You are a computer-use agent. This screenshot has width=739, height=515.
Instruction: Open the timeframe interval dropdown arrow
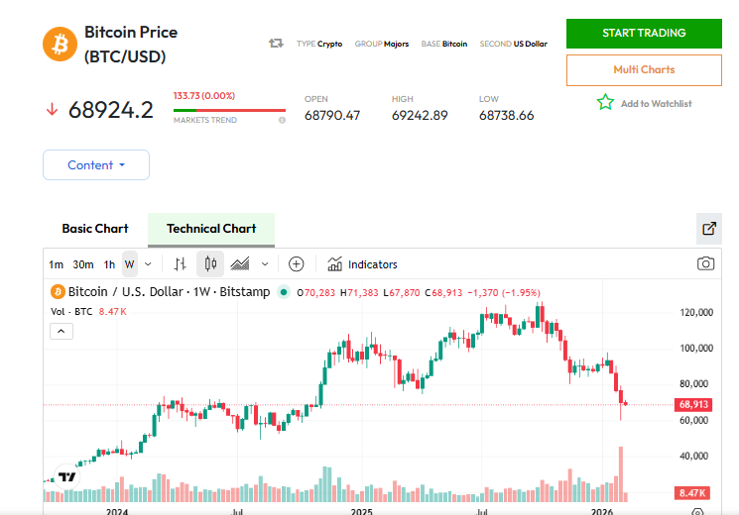coord(148,264)
